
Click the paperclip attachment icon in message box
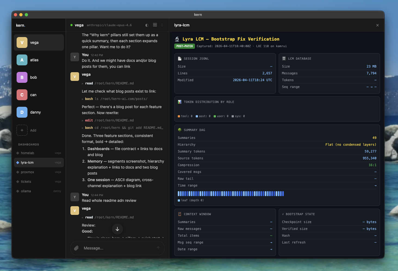tap(76, 248)
